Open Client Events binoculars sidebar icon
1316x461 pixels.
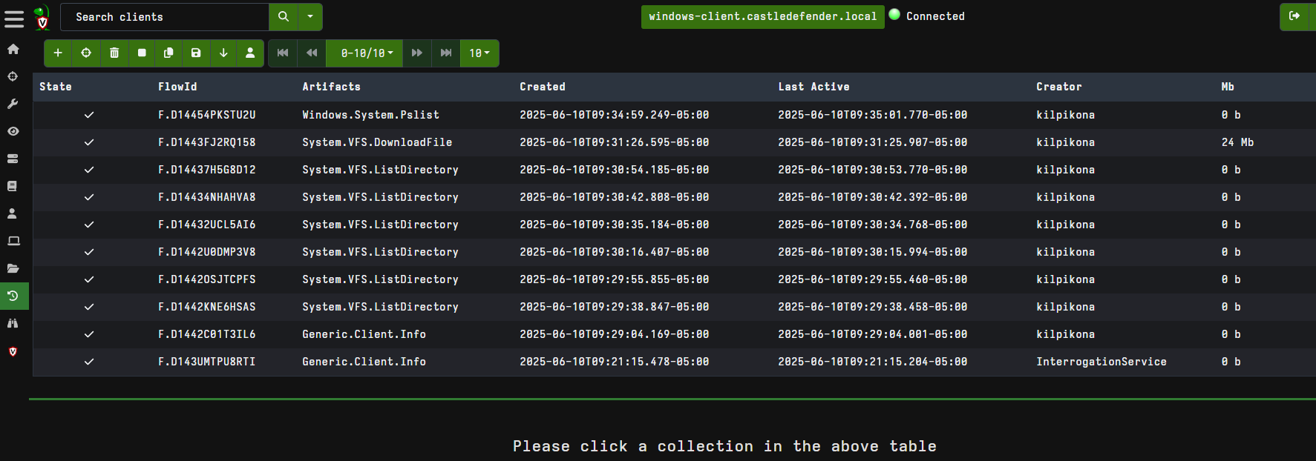click(13, 323)
